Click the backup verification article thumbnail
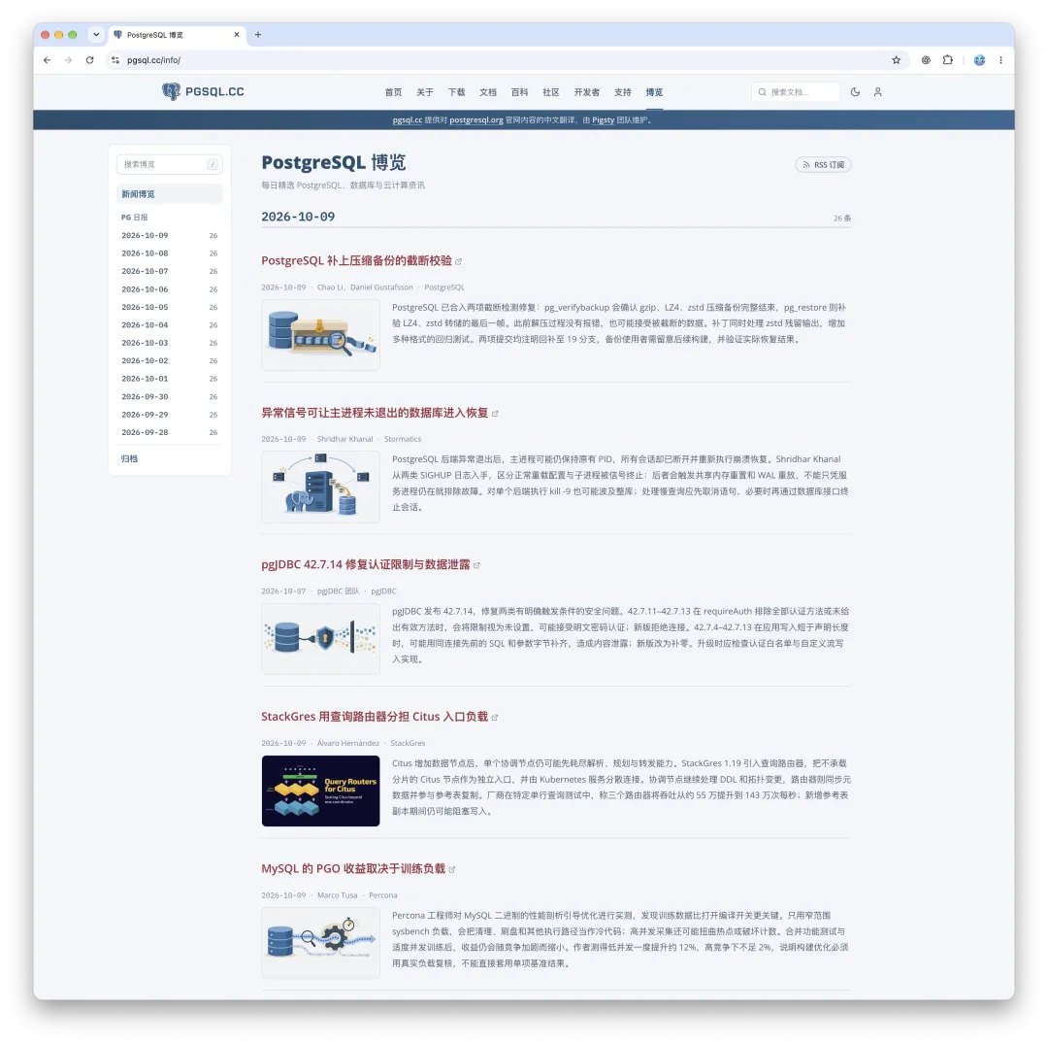 321,335
